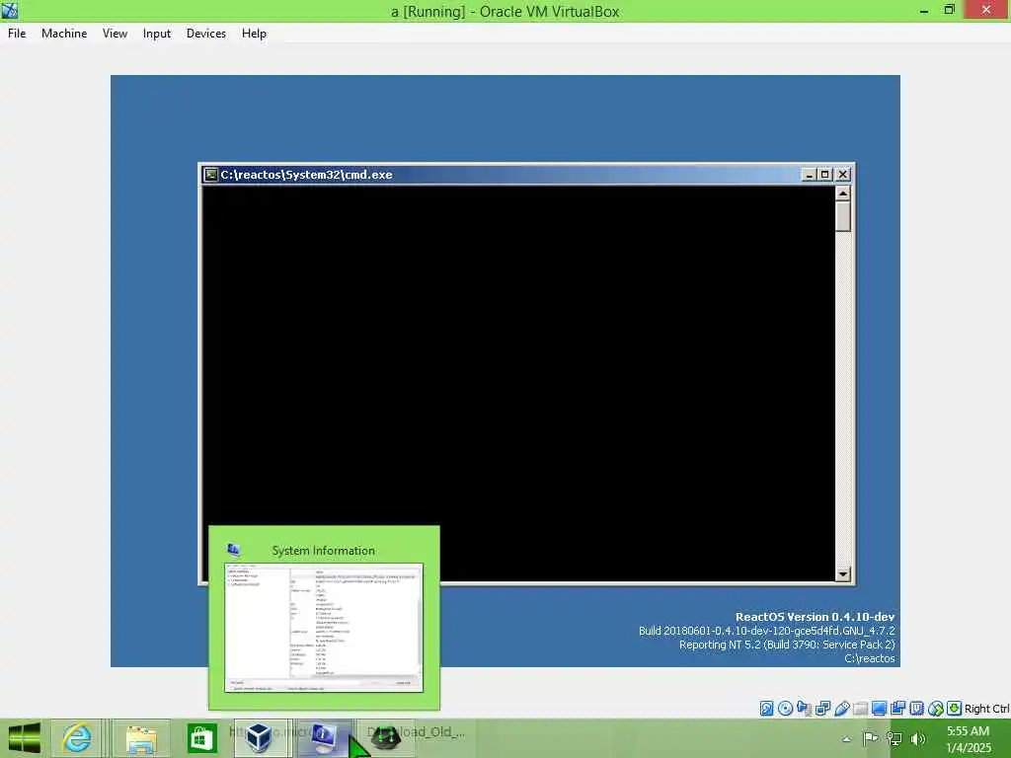Open File Explorer from the taskbar
This screenshot has width=1011, height=758.
click(x=141, y=738)
